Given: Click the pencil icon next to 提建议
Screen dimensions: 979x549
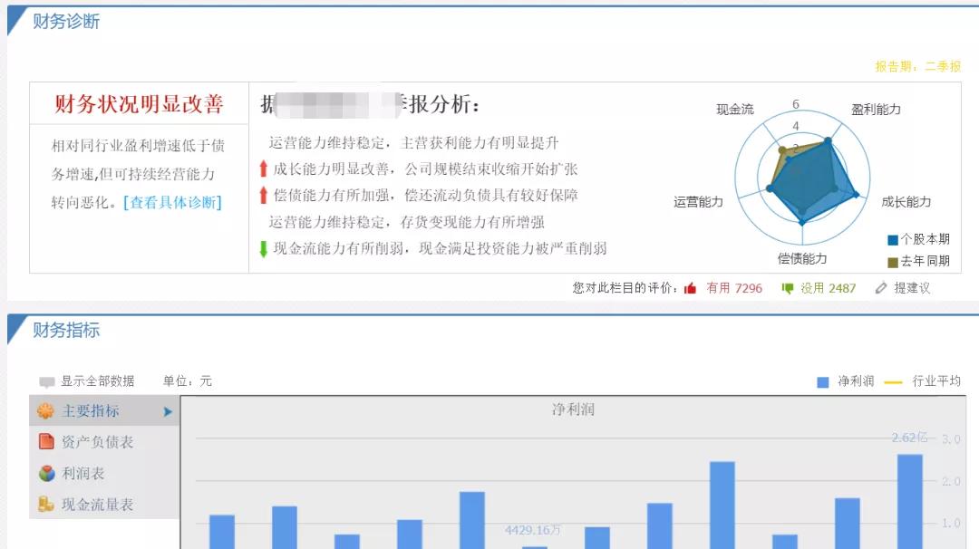Looking at the screenshot, I should 881,288.
